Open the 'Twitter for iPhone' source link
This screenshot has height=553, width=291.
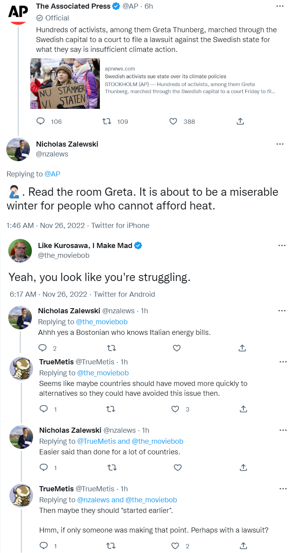click(x=120, y=226)
